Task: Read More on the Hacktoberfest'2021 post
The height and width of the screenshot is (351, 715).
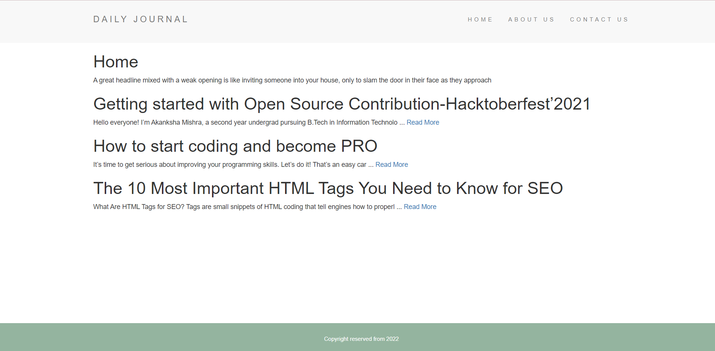Action: coord(423,122)
